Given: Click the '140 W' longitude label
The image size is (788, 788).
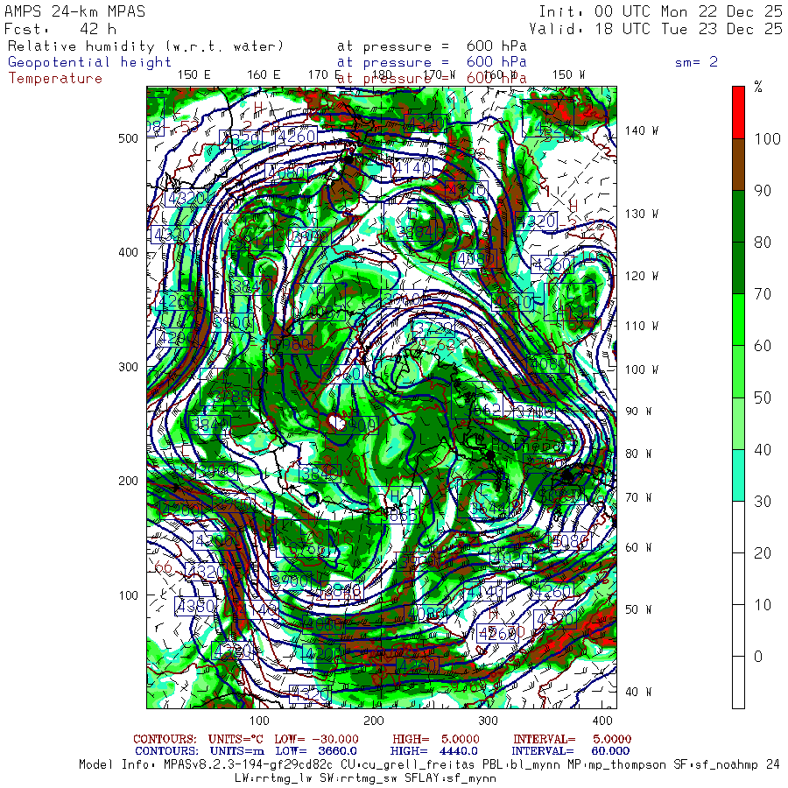Looking at the screenshot, I should pyautogui.click(x=641, y=130).
